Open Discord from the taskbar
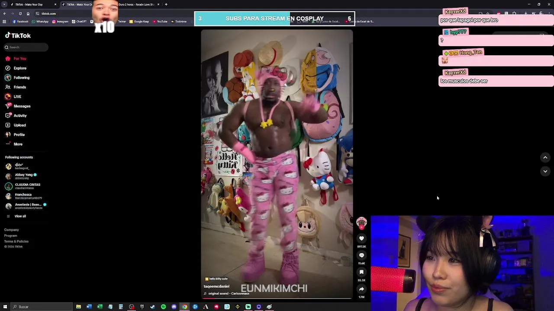Image resolution: width=554 pixels, height=311 pixels. (174, 307)
